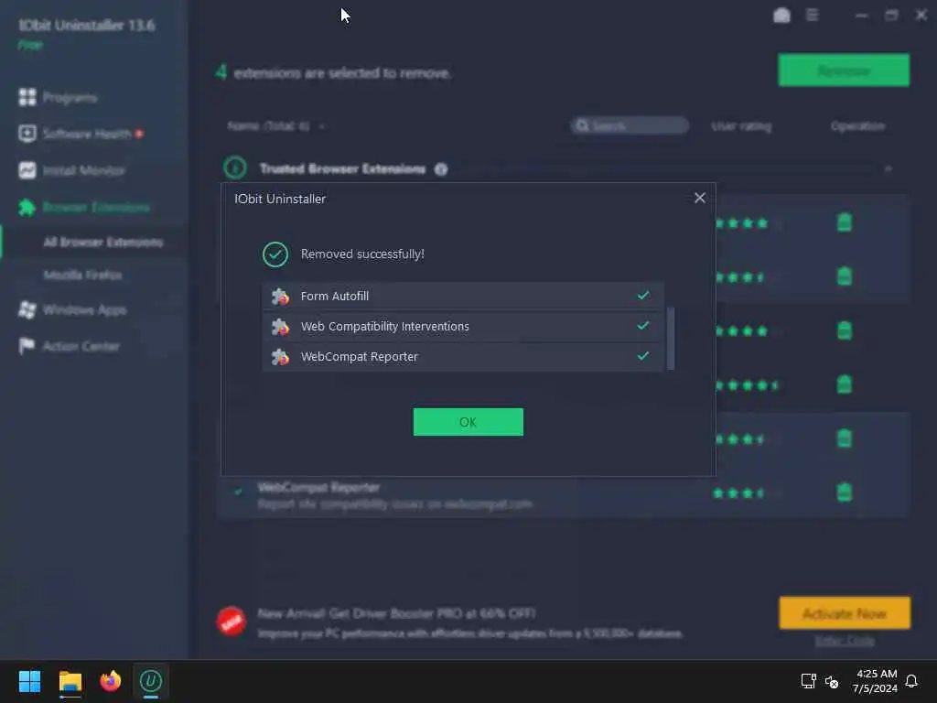Click the Trusted Browser Extensions shield icon
The height and width of the screenshot is (703, 937).
[x=235, y=168]
